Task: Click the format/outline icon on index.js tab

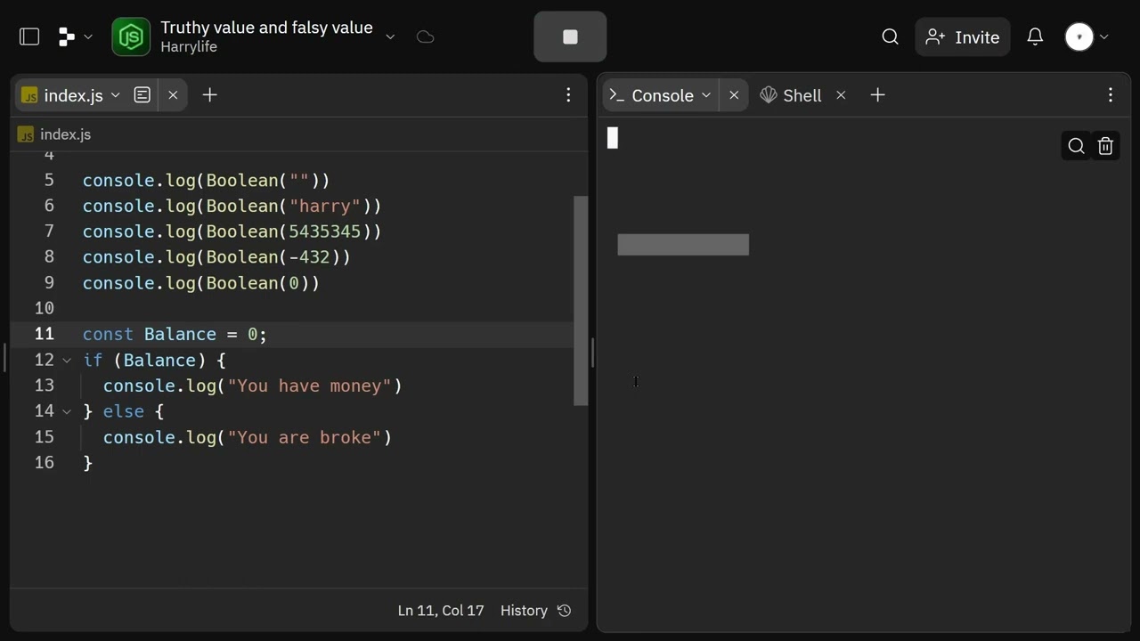Action: pyautogui.click(x=142, y=95)
